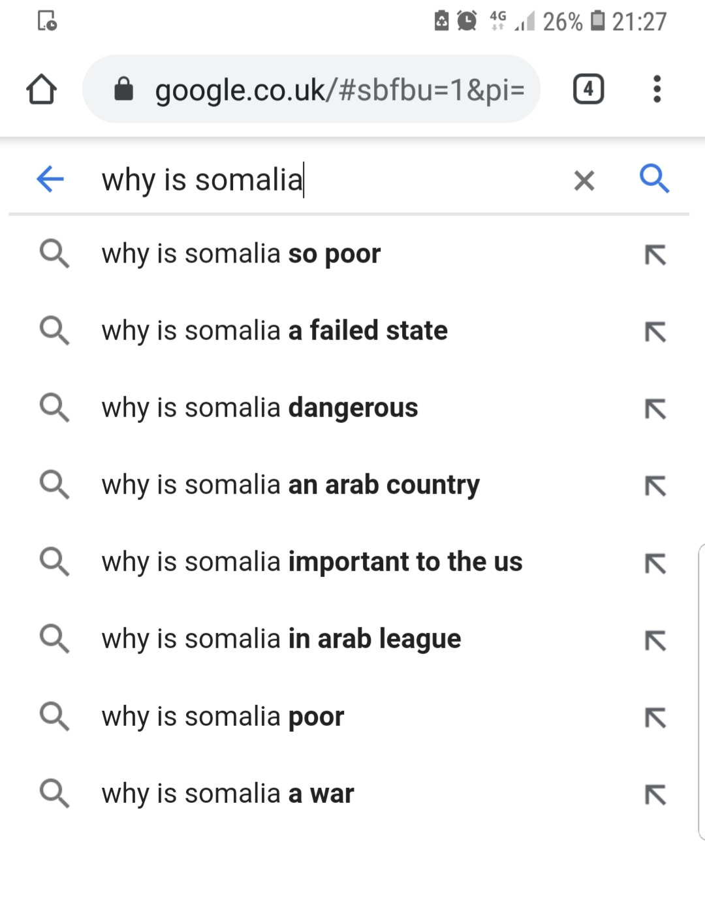This screenshot has width=705, height=921.
Task: Choose 'why is somalia an arab country'
Action: (x=290, y=485)
